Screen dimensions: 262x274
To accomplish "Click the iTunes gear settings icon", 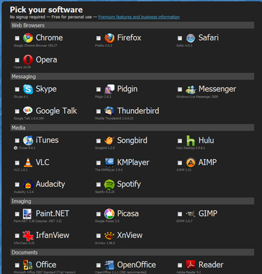I will tap(16, 148).
